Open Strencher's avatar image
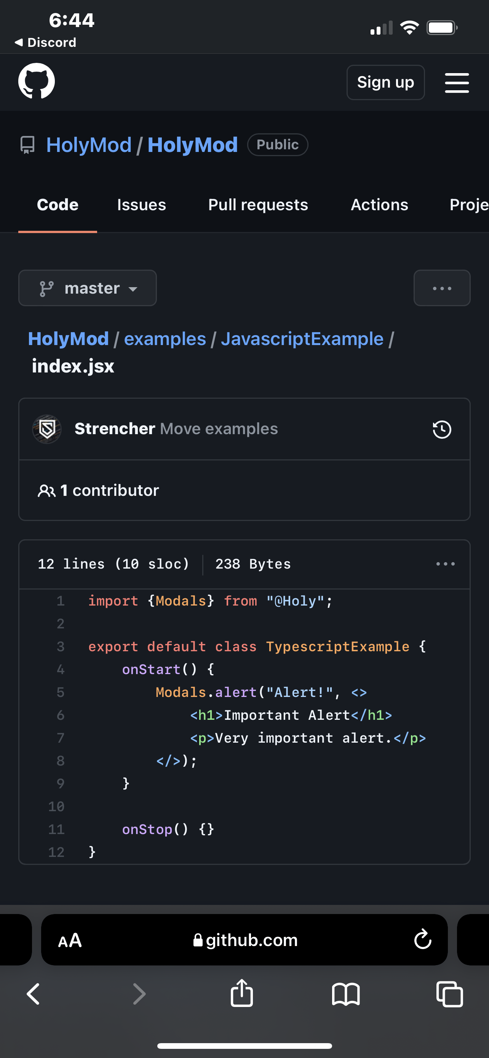The height and width of the screenshot is (1058, 489). point(47,429)
